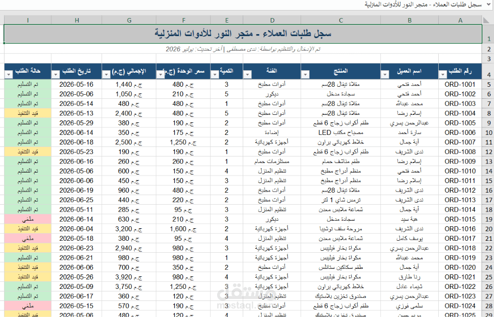Select total cell 1,440 ج.م
The width and height of the screenshot is (494, 317).
click(x=129, y=84)
